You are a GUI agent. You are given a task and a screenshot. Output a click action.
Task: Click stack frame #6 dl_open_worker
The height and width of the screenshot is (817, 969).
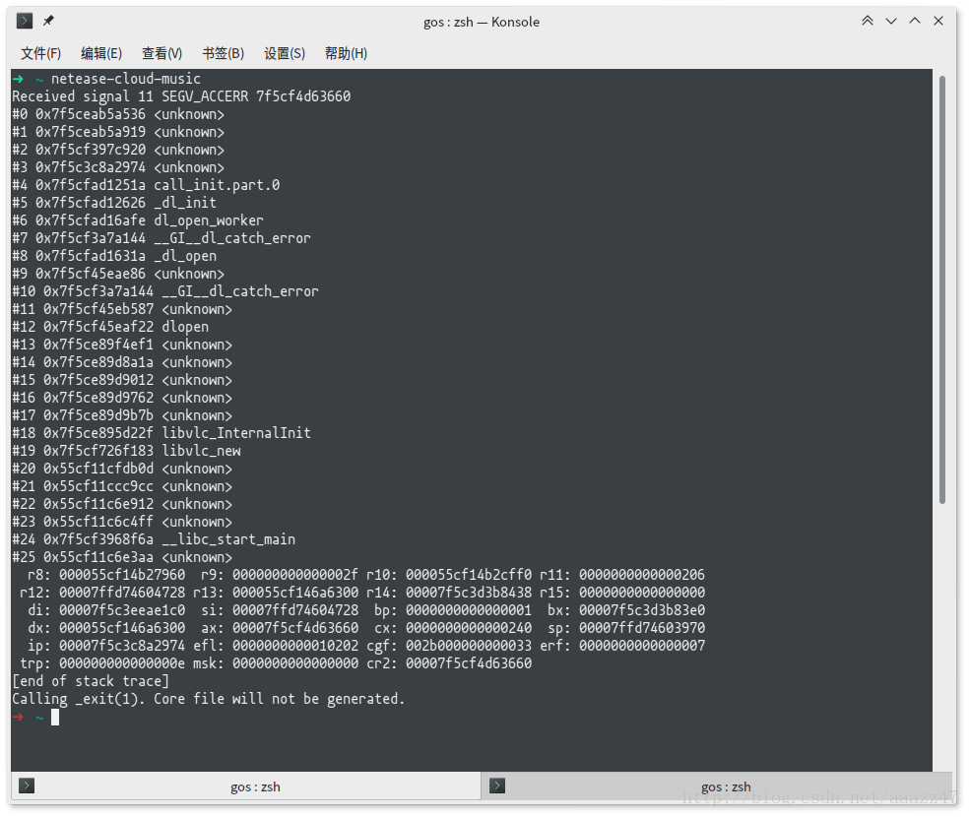(138, 220)
